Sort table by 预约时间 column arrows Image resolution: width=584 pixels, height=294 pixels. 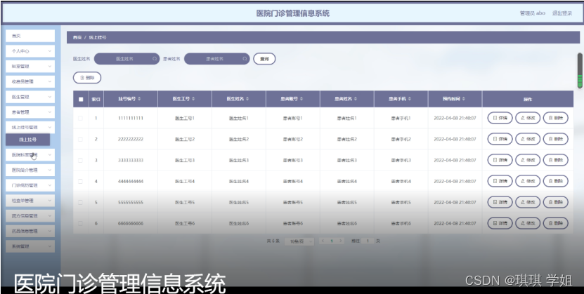point(464,99)
